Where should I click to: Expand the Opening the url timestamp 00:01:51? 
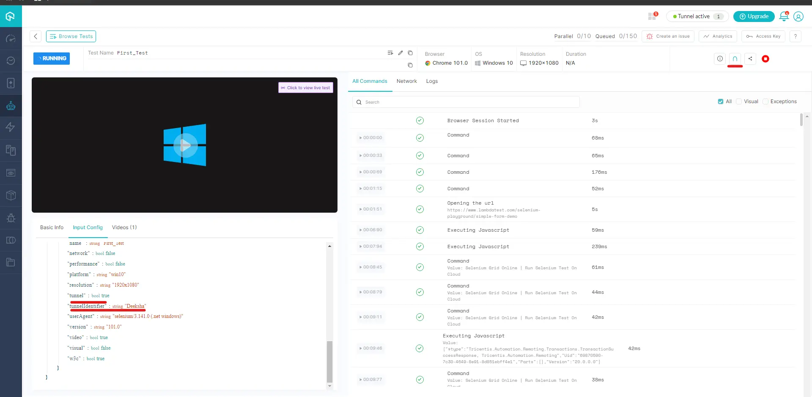point(370,209)
